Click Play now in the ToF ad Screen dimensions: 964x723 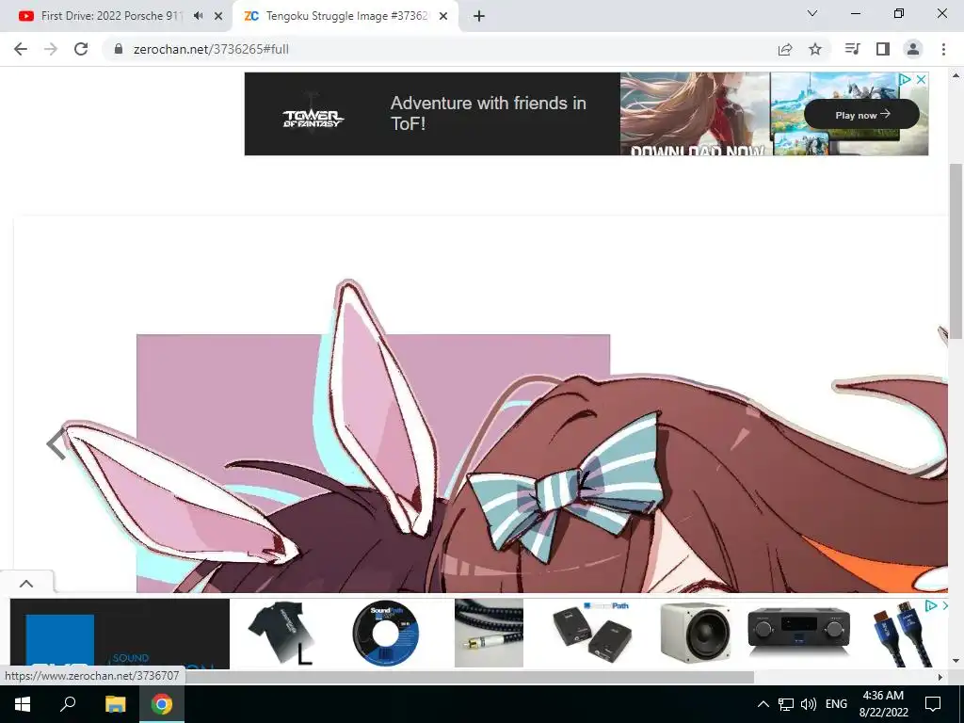[x=862, y=115]
